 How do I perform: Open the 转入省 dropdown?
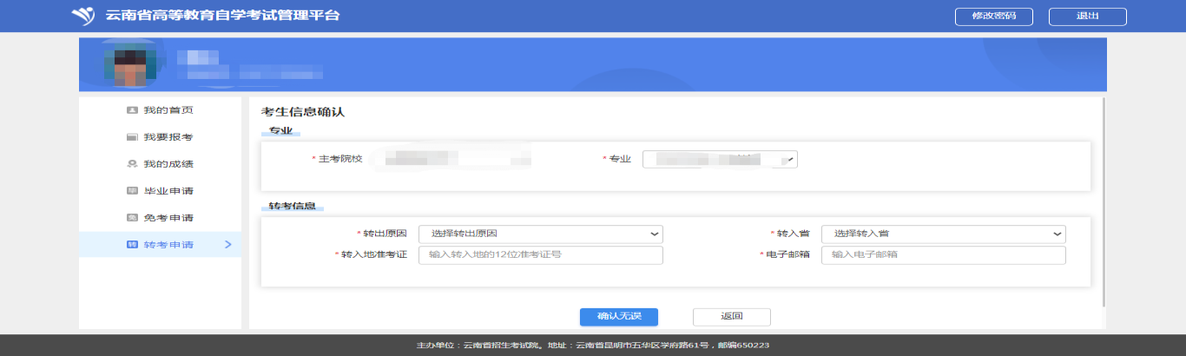[x=943, y=234]
